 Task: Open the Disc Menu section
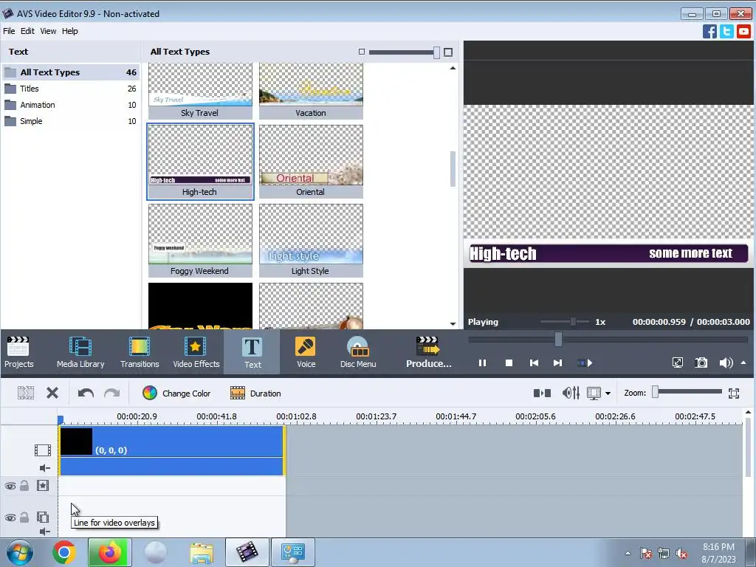(358, 352)
